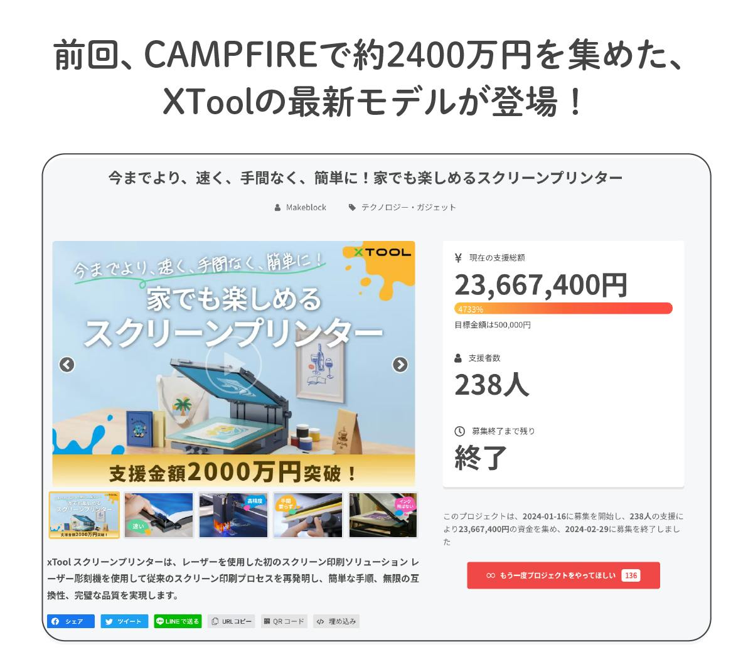Share the project on Facebook
This screenshot has height=657, width=753.
(71, 621)
